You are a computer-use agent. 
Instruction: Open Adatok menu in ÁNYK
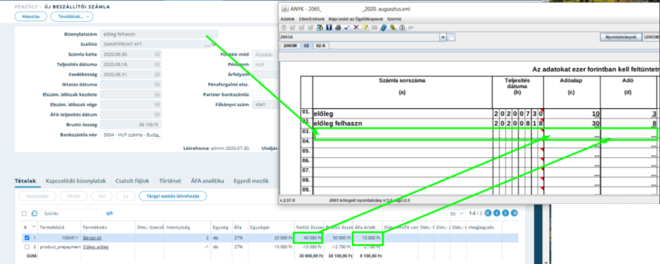(x=287, y=19)
